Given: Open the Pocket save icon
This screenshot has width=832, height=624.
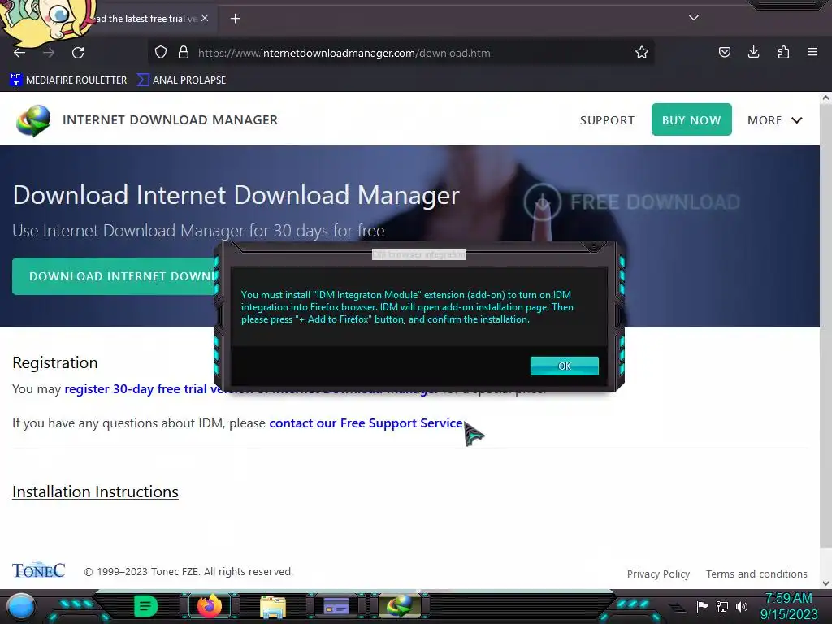Looking at the screenshot, I should tap(724, 52).
